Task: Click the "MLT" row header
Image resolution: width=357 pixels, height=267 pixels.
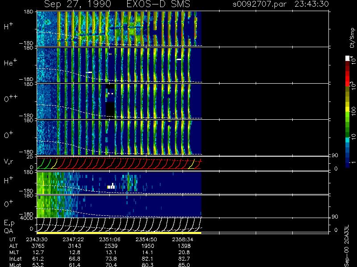Action: click(x=14, y=252)
